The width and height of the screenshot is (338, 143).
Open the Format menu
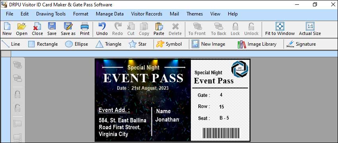pyautogui.click(x=81, y=14)
